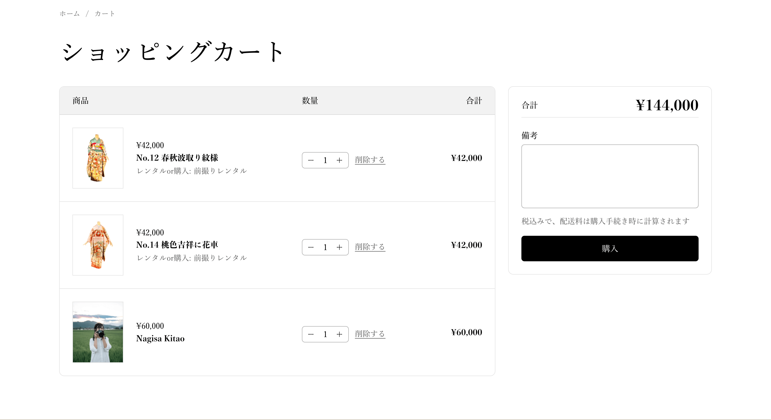Screen dimensions: 771x420
Task: Go to ホーム breadcrumb link
Action: point(69,14)
